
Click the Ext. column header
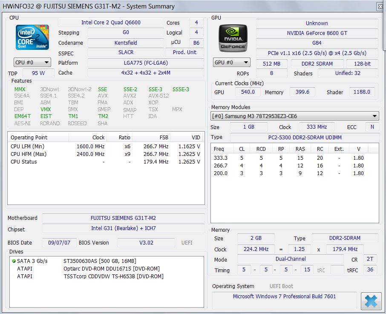pyautogui.click(x=339, y=149)
